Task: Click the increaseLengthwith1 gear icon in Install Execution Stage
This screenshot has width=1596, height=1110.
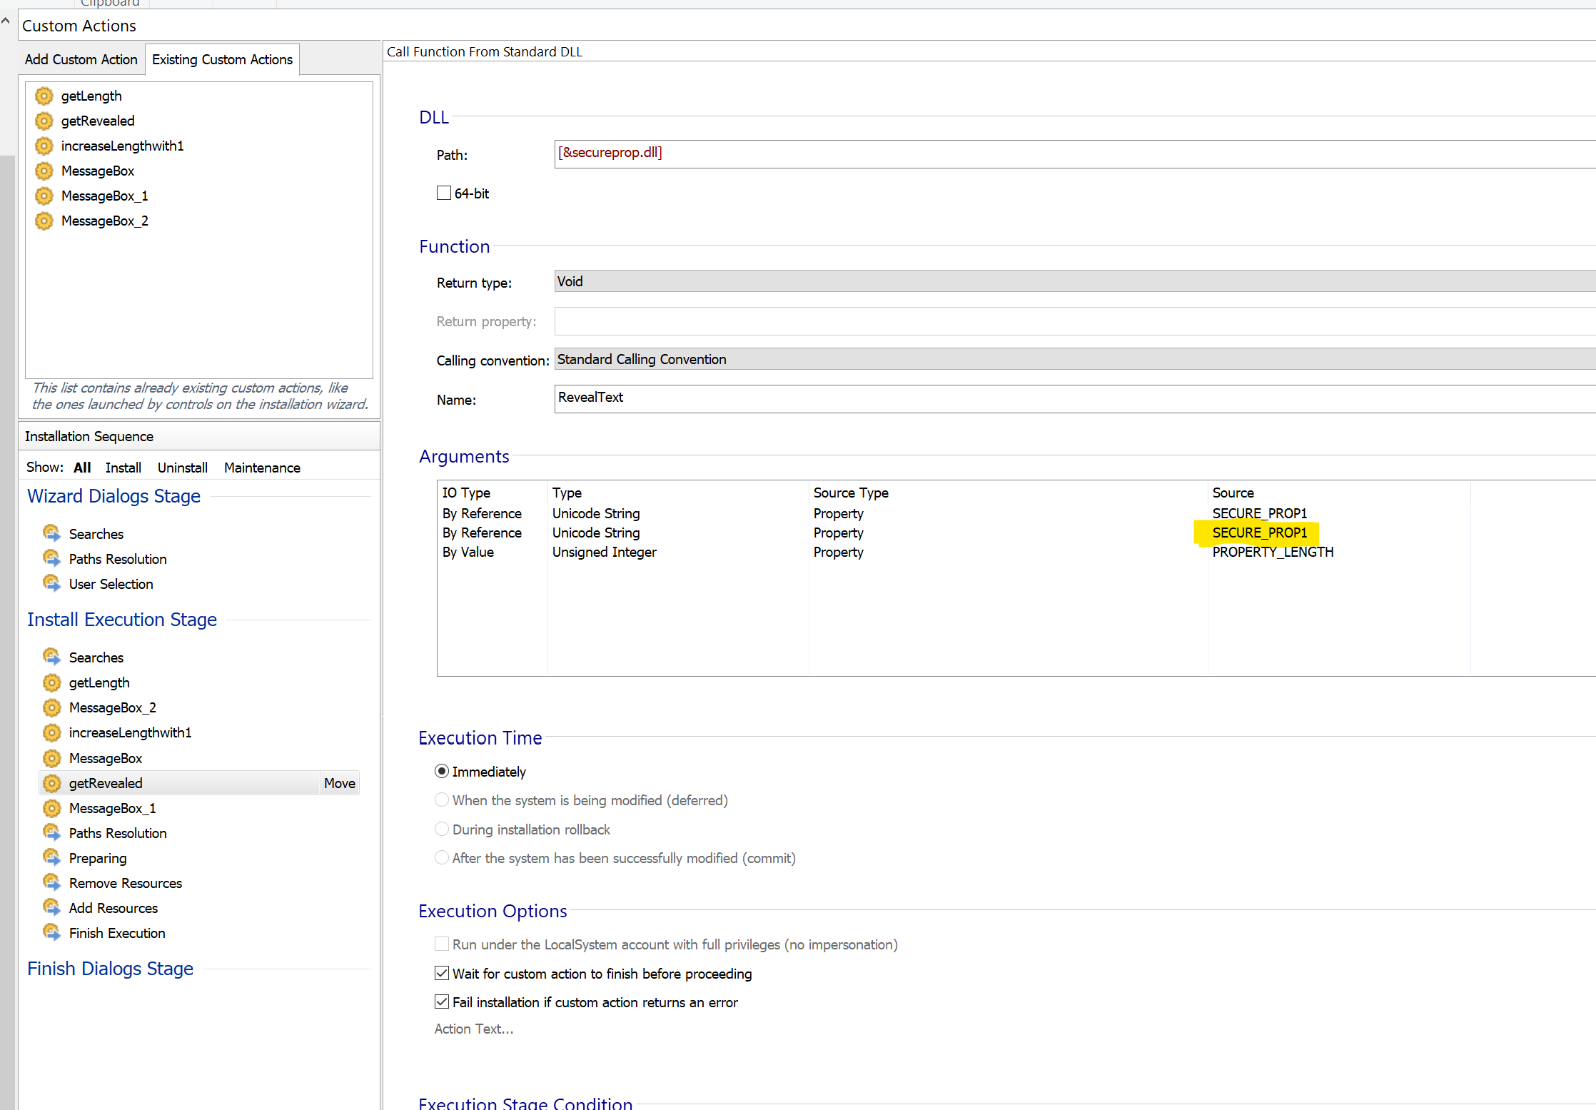Action: (x=51, y=732)
